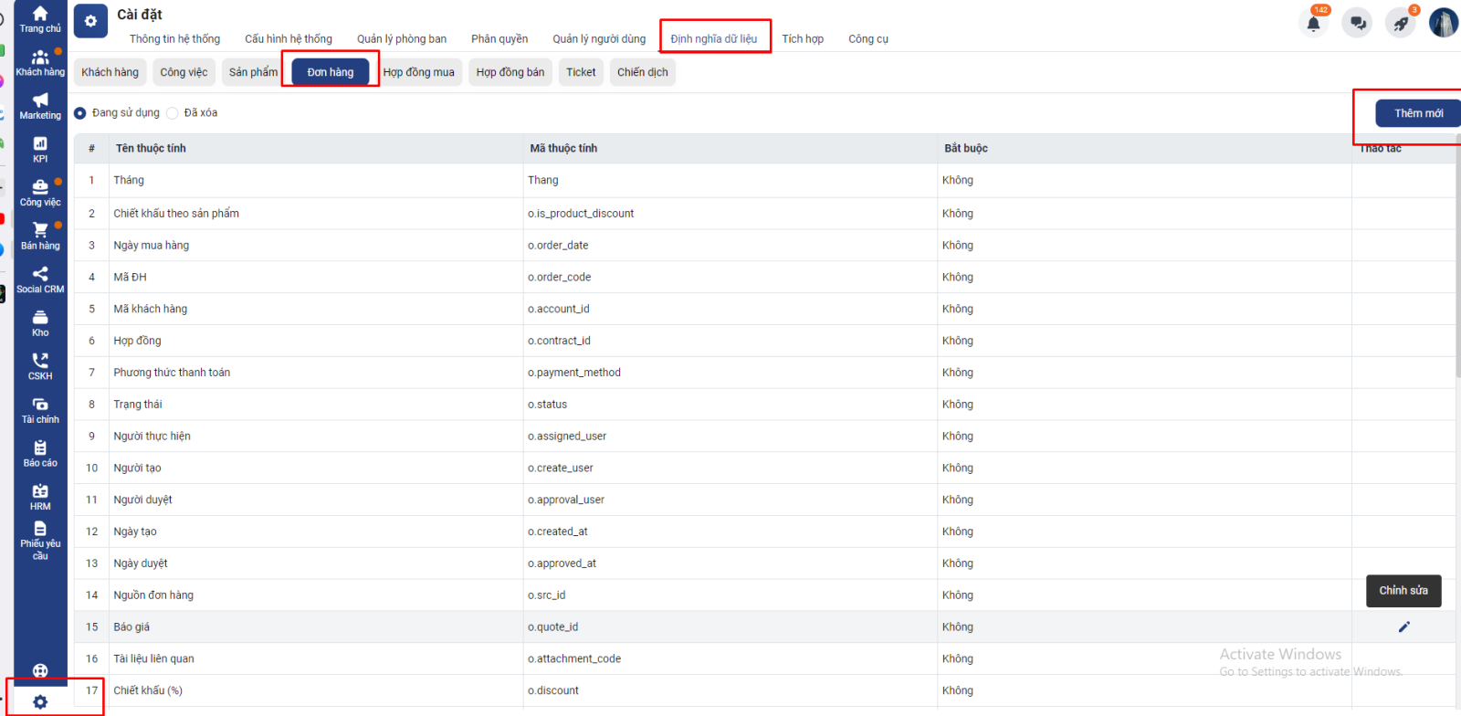The height and width of the screenshot is (716, 1461).
Task: Open Trang chủ home icon in sidebar
Action: [40, 18]
